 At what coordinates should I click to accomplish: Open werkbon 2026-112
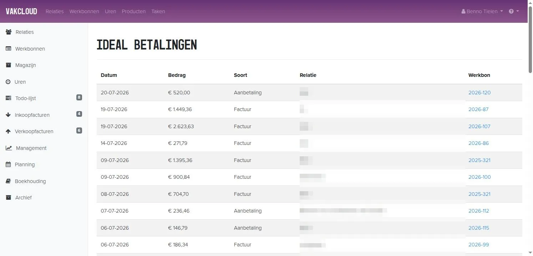pos(479,211)
